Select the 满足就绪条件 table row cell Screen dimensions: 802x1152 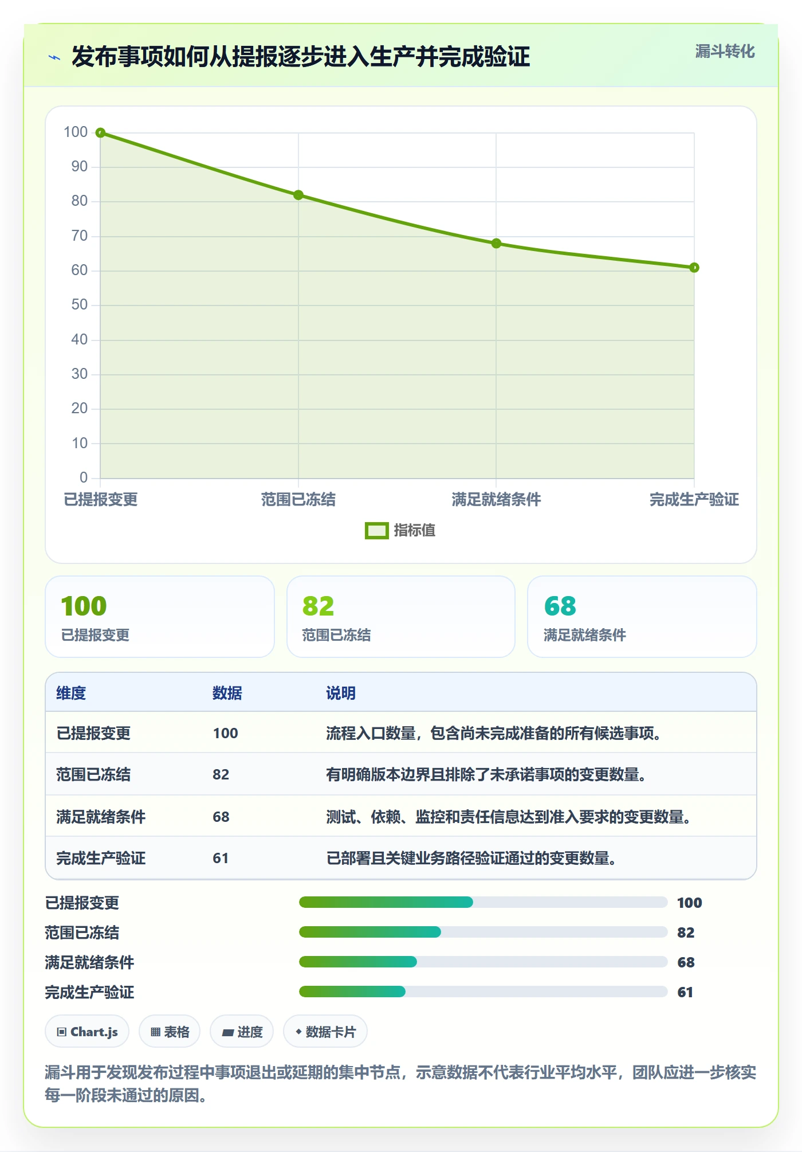tap(101, 817)
